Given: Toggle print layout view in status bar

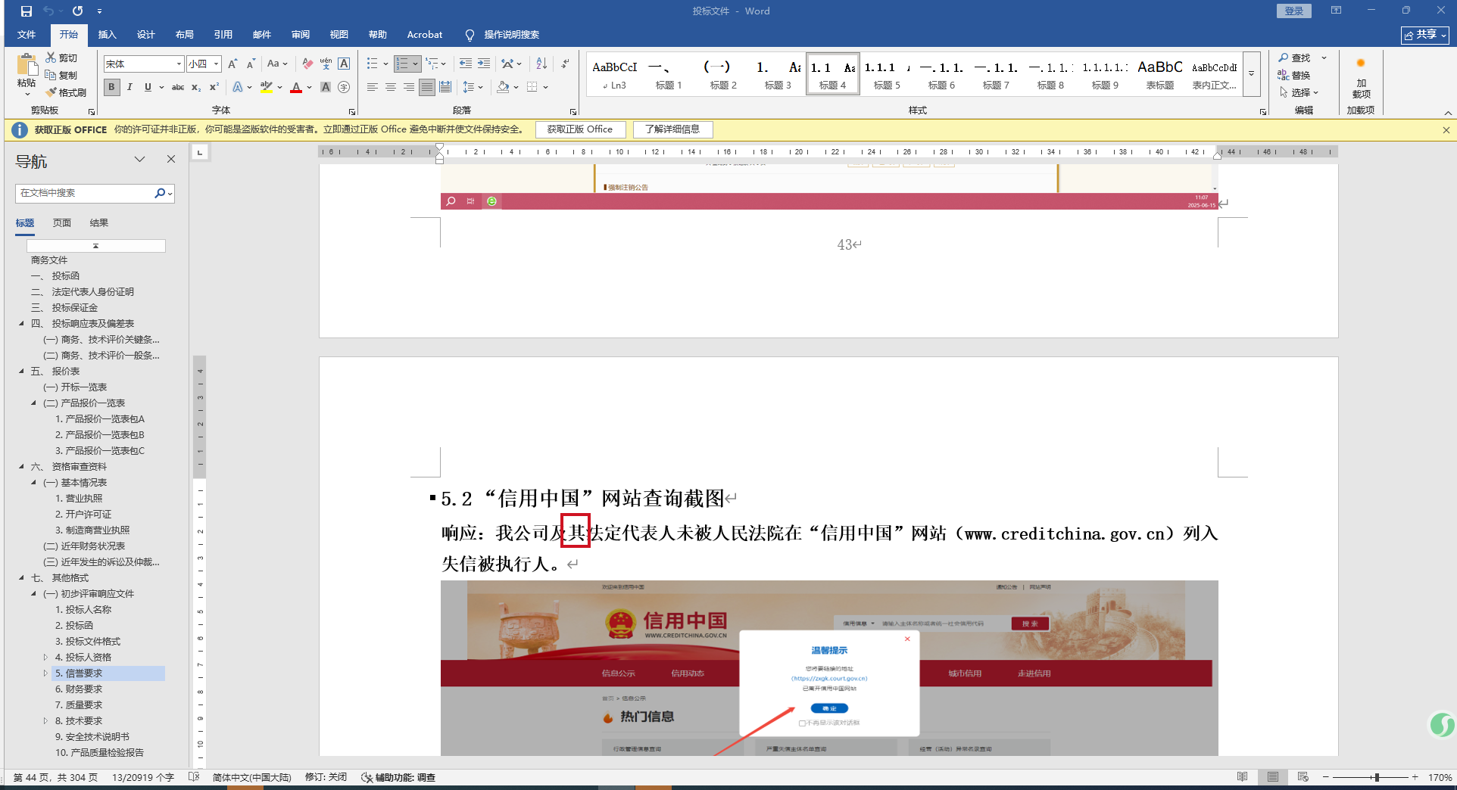Looking at the screenshot, I should [1273, 777].
